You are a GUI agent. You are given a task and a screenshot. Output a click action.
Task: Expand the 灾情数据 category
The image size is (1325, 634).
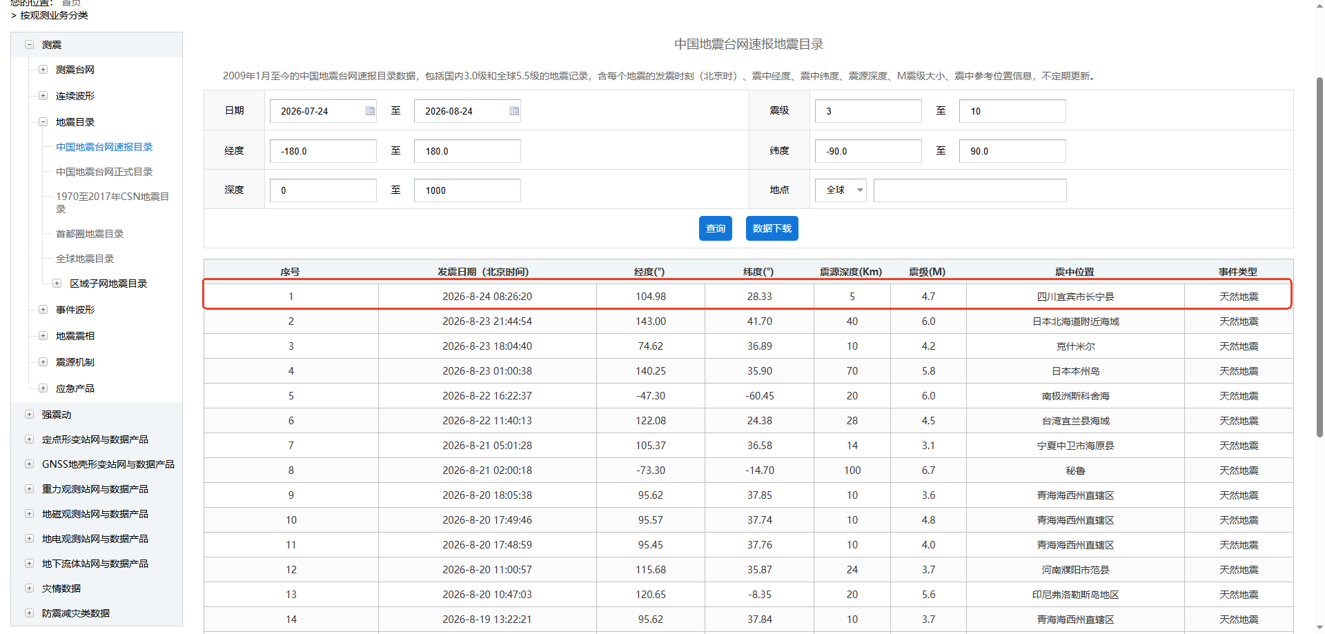[30, 588]
